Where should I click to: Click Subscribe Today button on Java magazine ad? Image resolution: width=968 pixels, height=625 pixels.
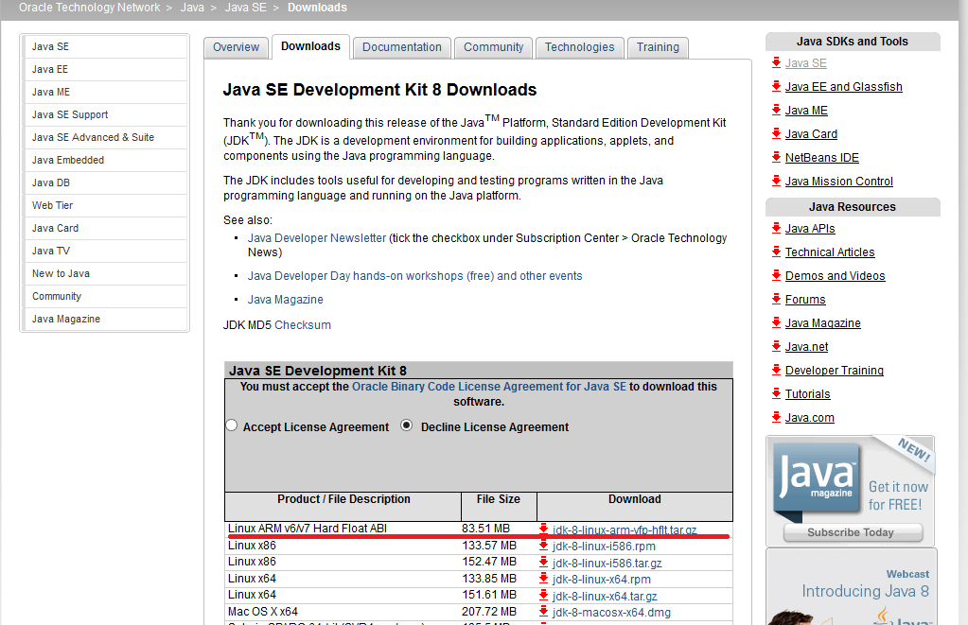[853, 532]
